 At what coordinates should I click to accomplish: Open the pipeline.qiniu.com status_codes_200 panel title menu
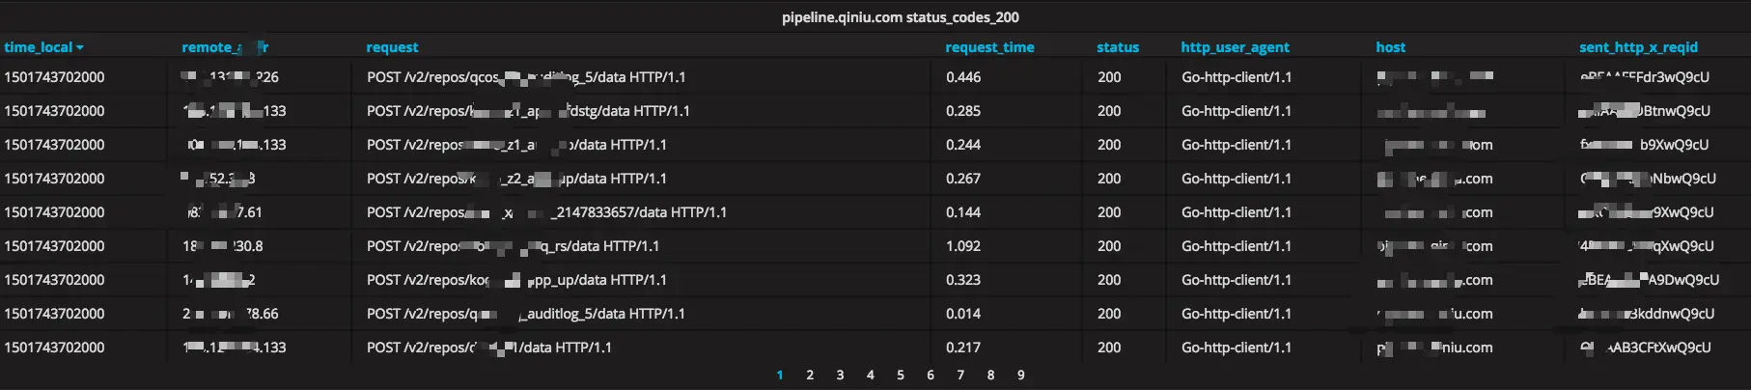click(900, 17)
